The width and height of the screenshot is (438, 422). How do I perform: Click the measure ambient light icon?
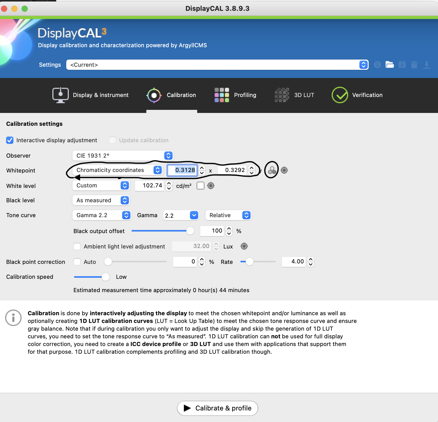point(244,246)
